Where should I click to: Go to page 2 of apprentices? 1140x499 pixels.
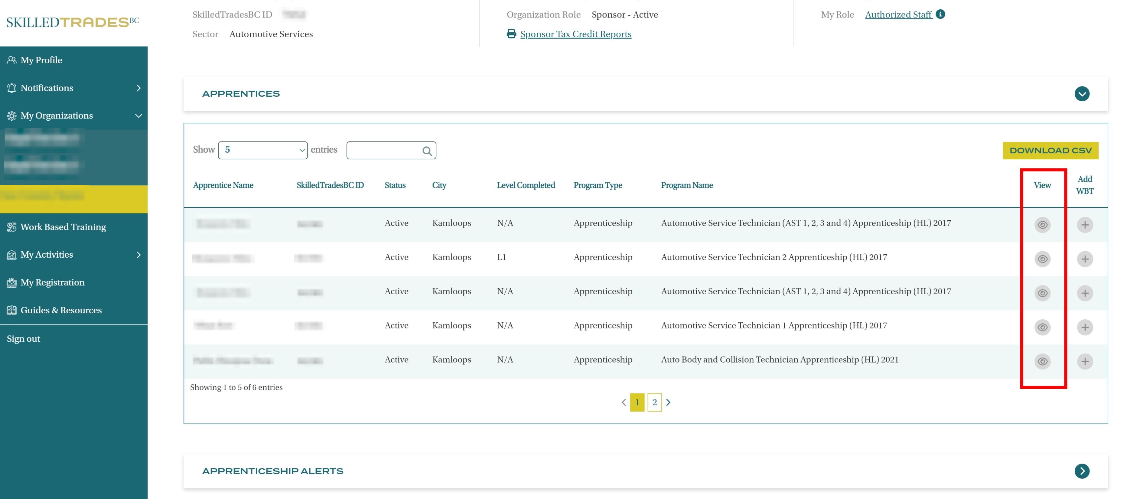654,403
